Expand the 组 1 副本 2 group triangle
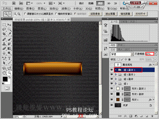 click(x=116, y=74)
